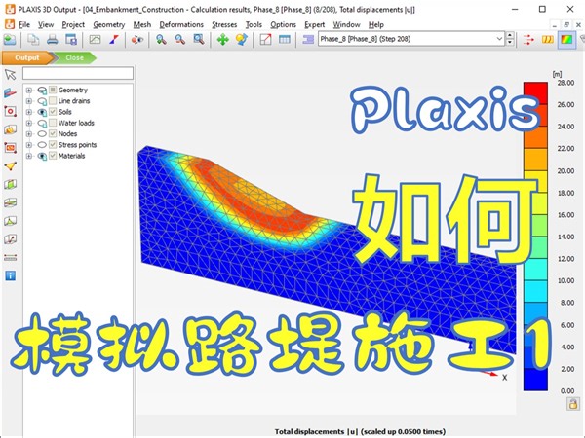
Task: Click the zoom in magnifier icon
Action: pos(161,39)
